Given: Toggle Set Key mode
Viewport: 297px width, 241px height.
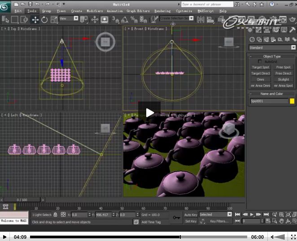Looking at the screenshot, I should click(x=191, y=221).
